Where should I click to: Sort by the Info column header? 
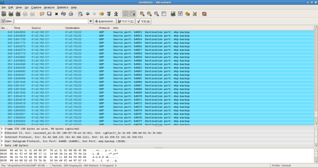[x=213, y=28]
